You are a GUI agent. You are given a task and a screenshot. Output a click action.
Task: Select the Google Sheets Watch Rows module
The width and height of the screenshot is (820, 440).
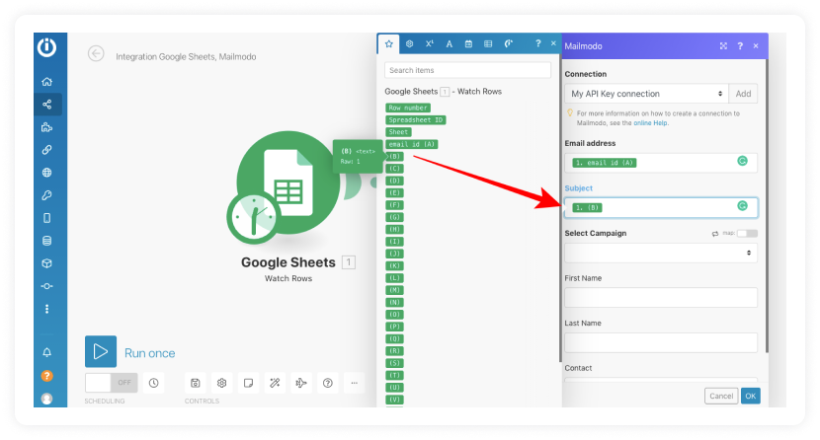pyautogui.click(x=288, y=183)
